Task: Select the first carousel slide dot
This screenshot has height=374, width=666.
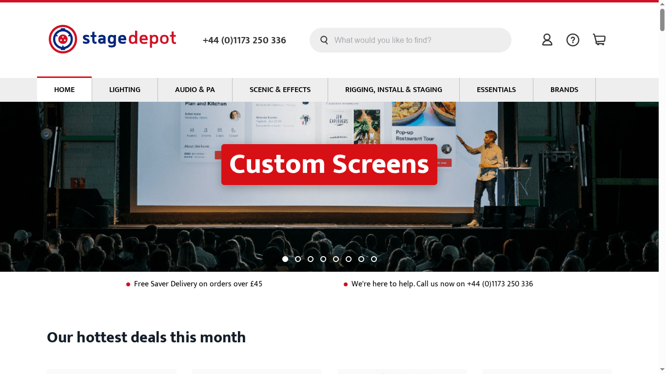Action: click(x=285, y=259)
